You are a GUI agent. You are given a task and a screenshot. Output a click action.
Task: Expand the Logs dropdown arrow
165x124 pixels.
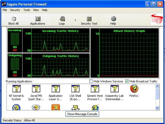tap(75, 20)
